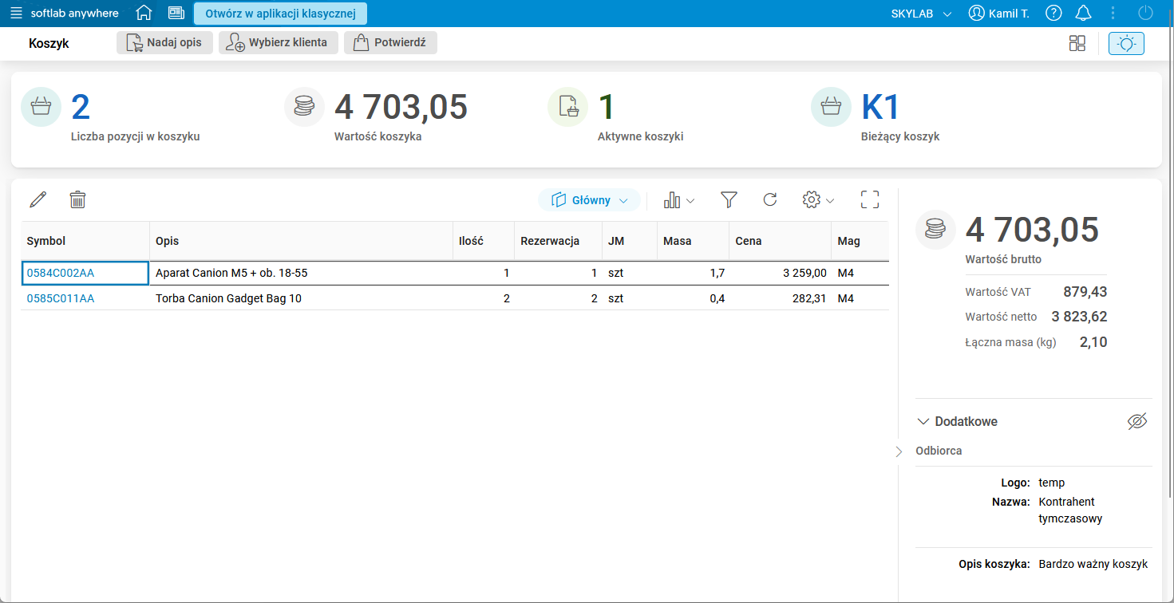Open the Kamil T. user account menu
The height and width of the screenshot is (603, 1174).
998,14
